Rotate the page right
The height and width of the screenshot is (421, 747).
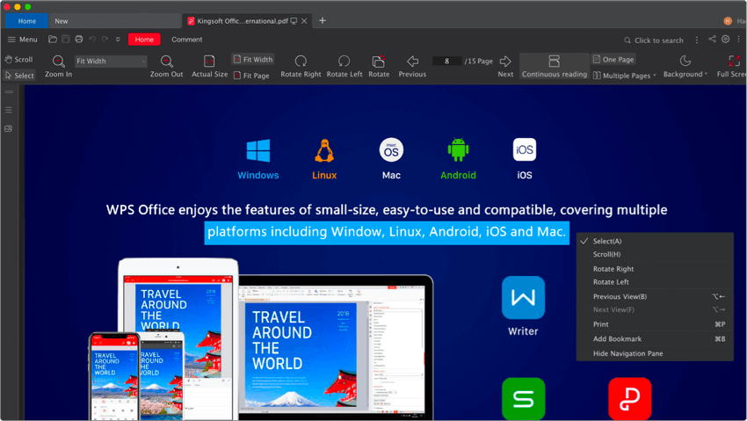301,66
